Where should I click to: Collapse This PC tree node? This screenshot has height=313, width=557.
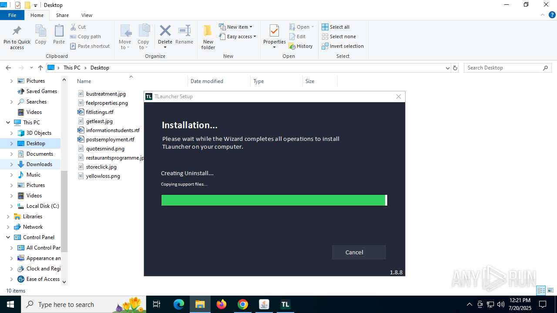[x=8, y=123]
